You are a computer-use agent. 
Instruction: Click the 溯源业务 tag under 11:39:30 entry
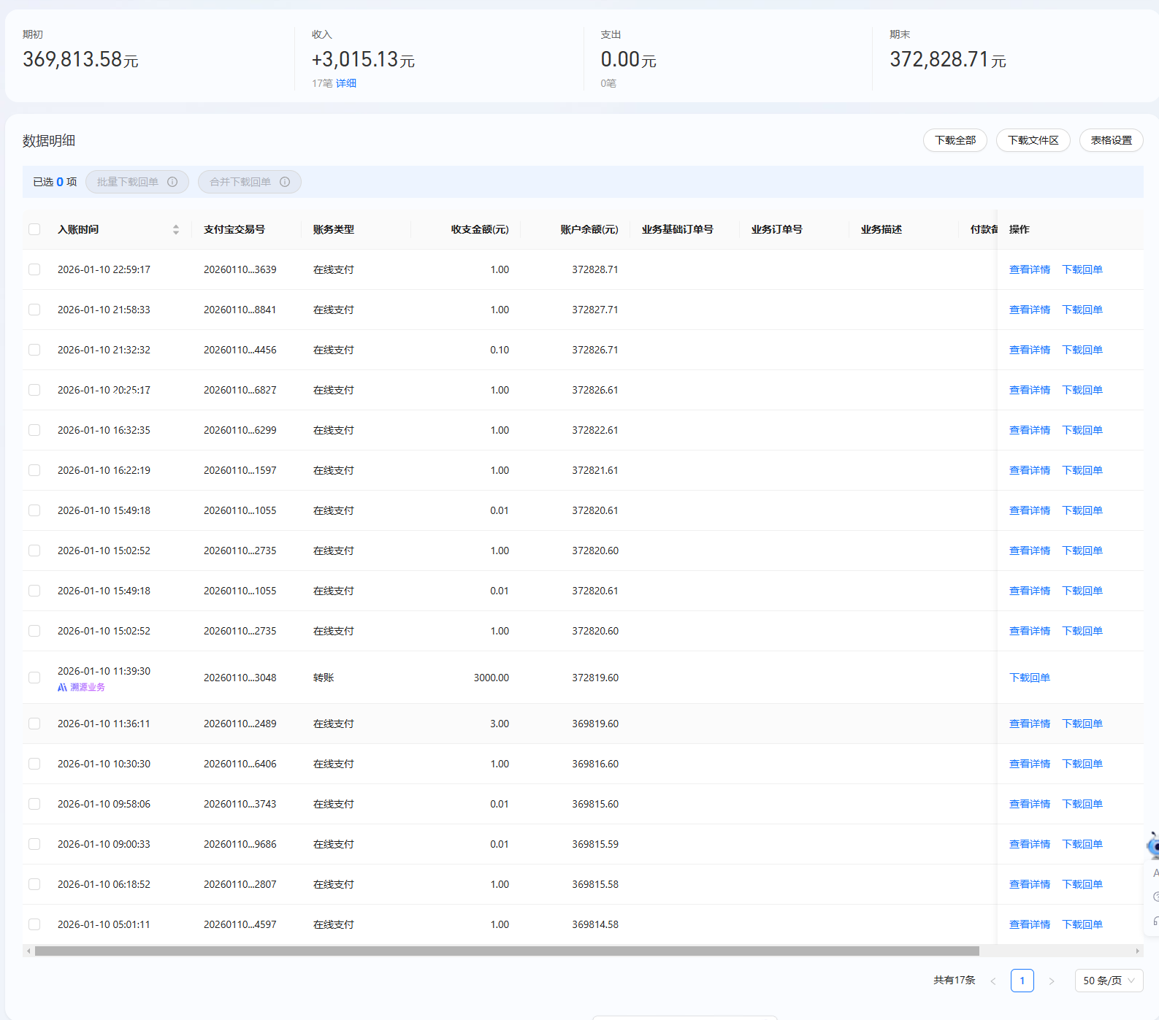82,687
